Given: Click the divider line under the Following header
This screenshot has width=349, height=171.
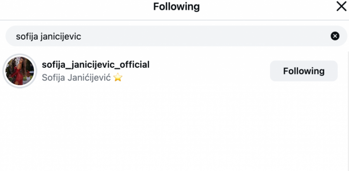Looking at the screenshot, I should (174, 20).
